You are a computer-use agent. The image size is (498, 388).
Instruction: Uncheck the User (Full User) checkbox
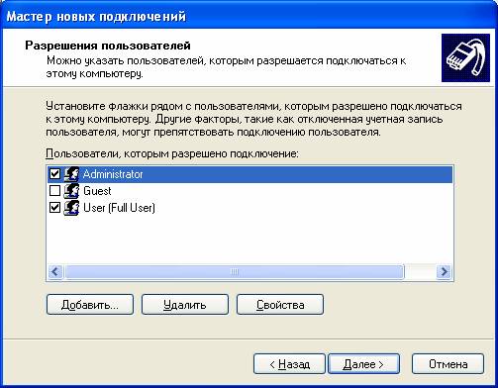(54, 208)
